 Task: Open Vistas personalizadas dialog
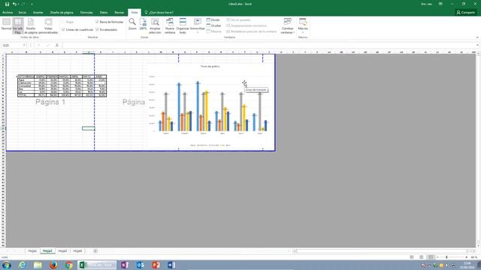(48, 25)
